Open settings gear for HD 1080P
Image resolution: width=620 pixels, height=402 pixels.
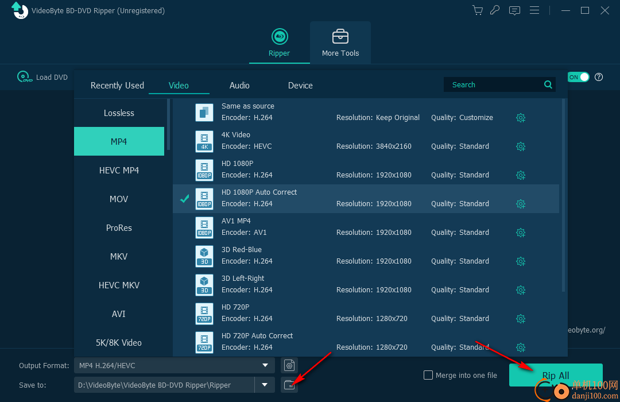(521, 175)
